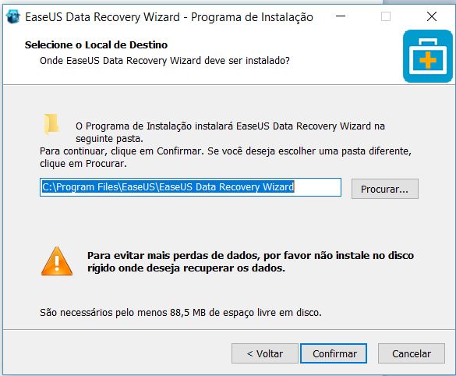Click the window title 'Programa de Instalação'
Screen dimensions: 456x376
(252, 17)
